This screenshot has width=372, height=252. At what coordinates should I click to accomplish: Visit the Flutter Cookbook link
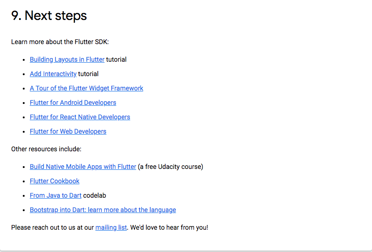pyautogui.click(x=54, y=181)
